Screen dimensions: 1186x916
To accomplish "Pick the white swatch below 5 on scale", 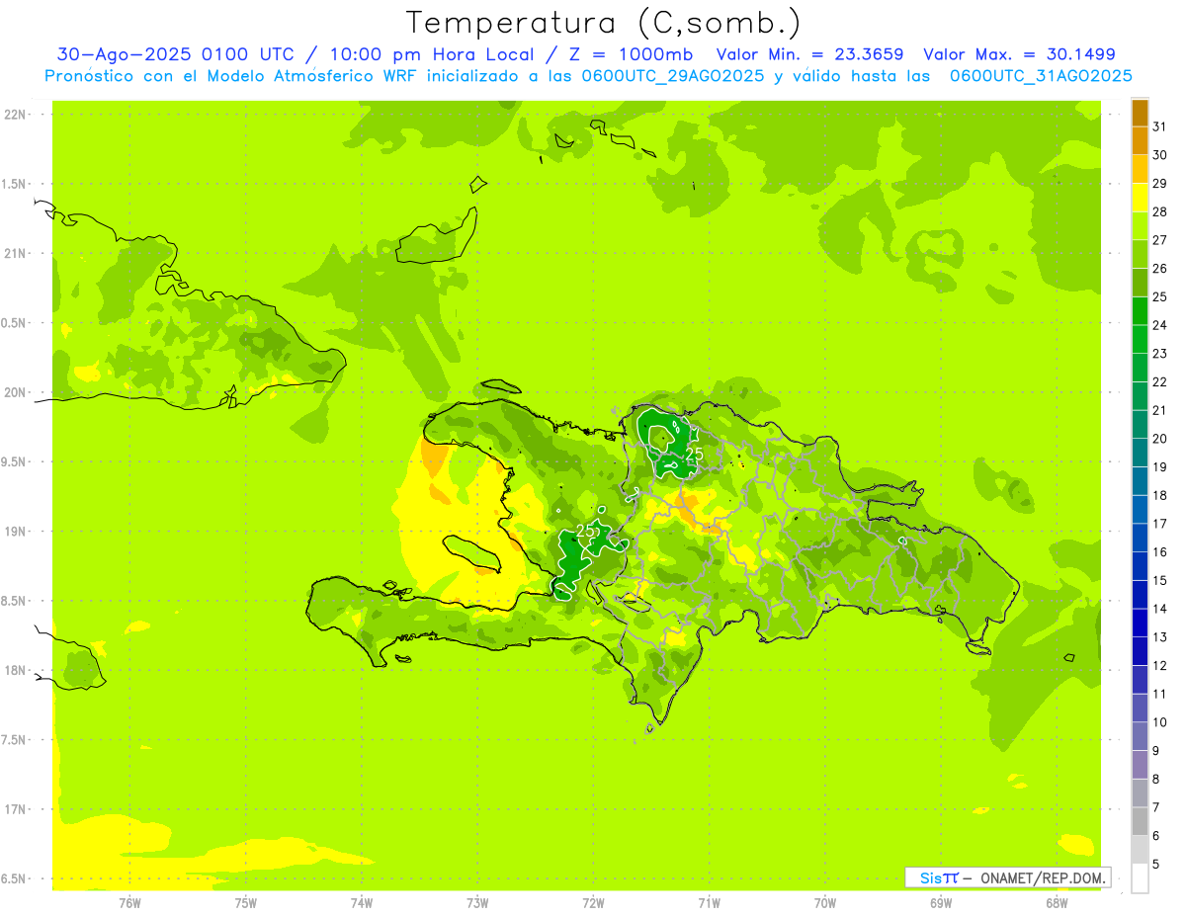I will point(1140,877).
